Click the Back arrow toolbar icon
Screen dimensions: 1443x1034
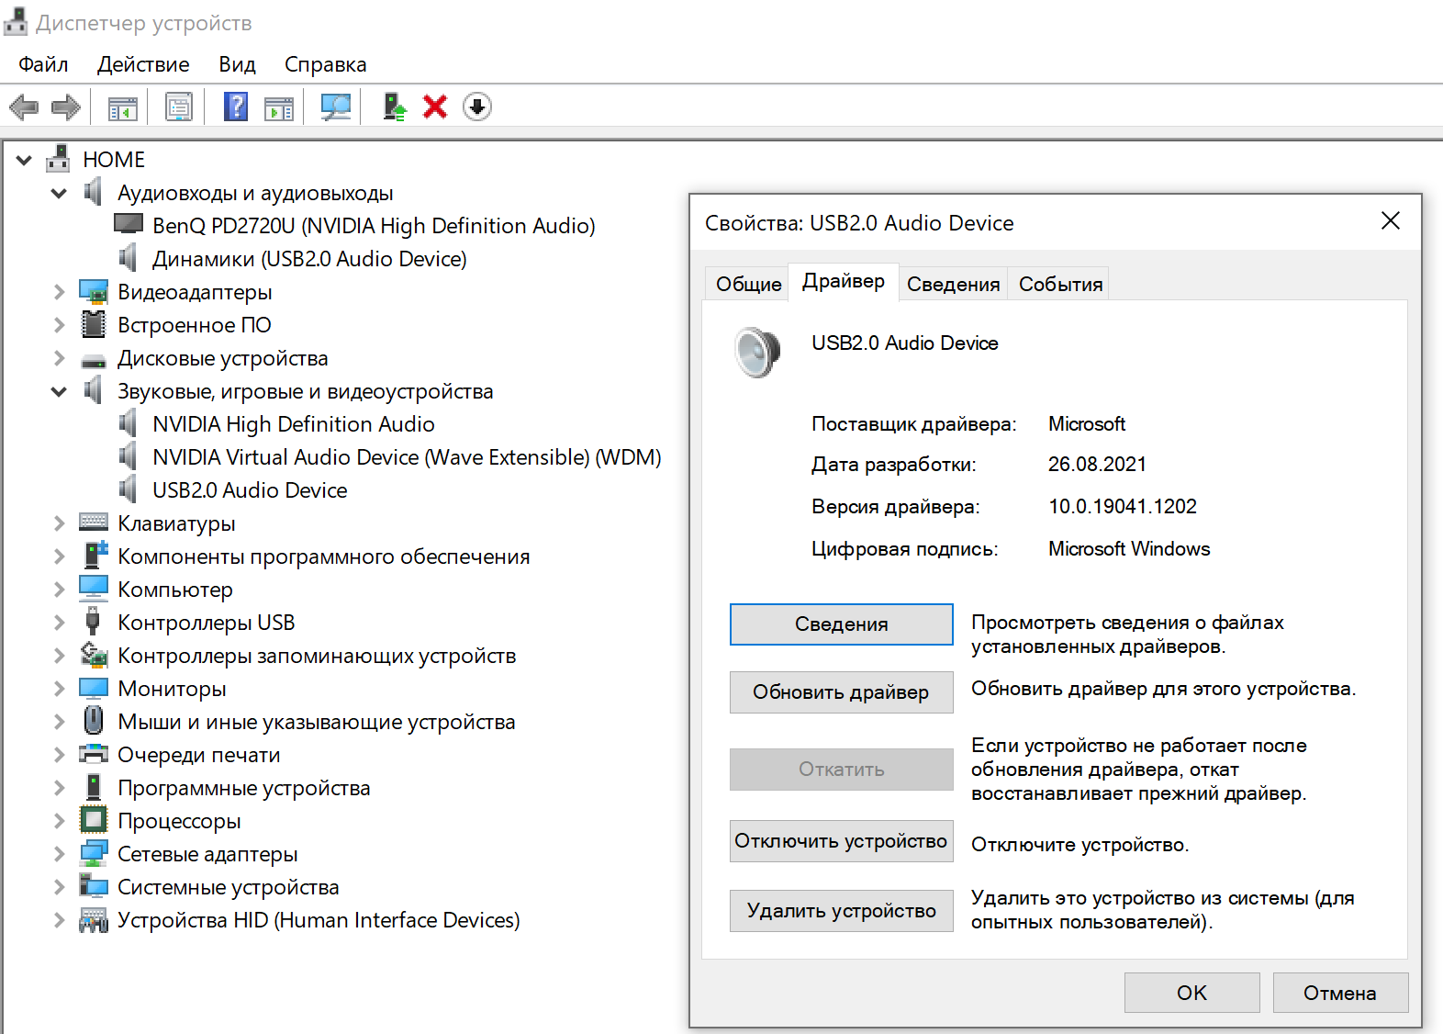(x=24, y=107)
